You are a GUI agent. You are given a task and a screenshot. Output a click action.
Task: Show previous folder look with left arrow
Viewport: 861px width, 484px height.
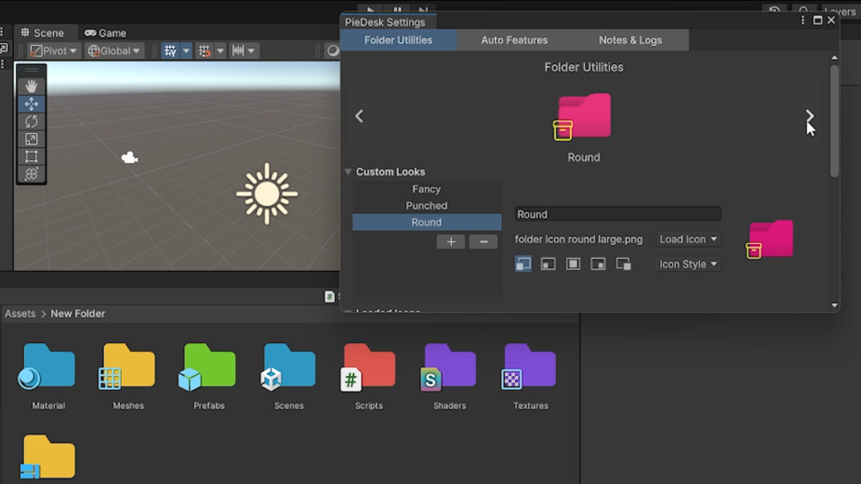pyautogui.click(x=359, y=116)
